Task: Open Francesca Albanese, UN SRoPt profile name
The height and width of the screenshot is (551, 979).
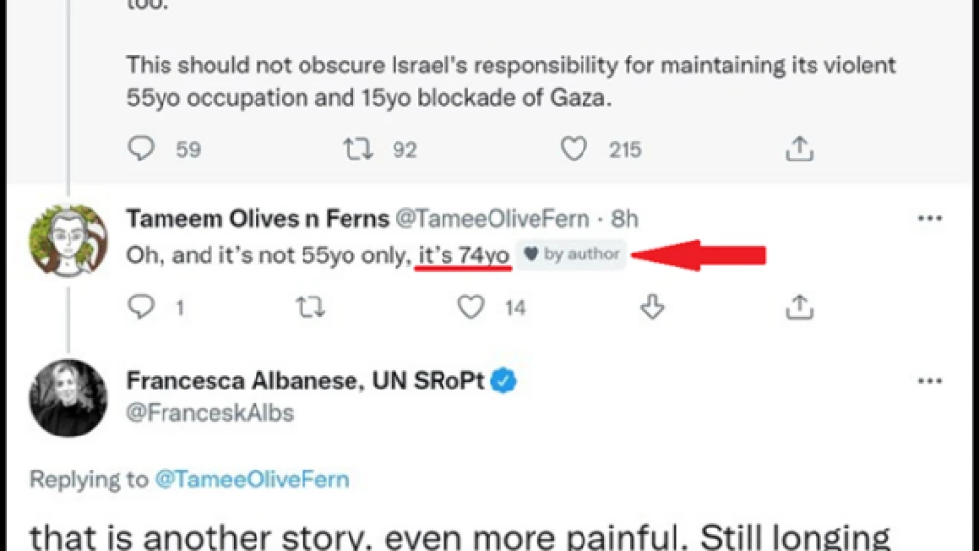Action: [x=303, y=381]
